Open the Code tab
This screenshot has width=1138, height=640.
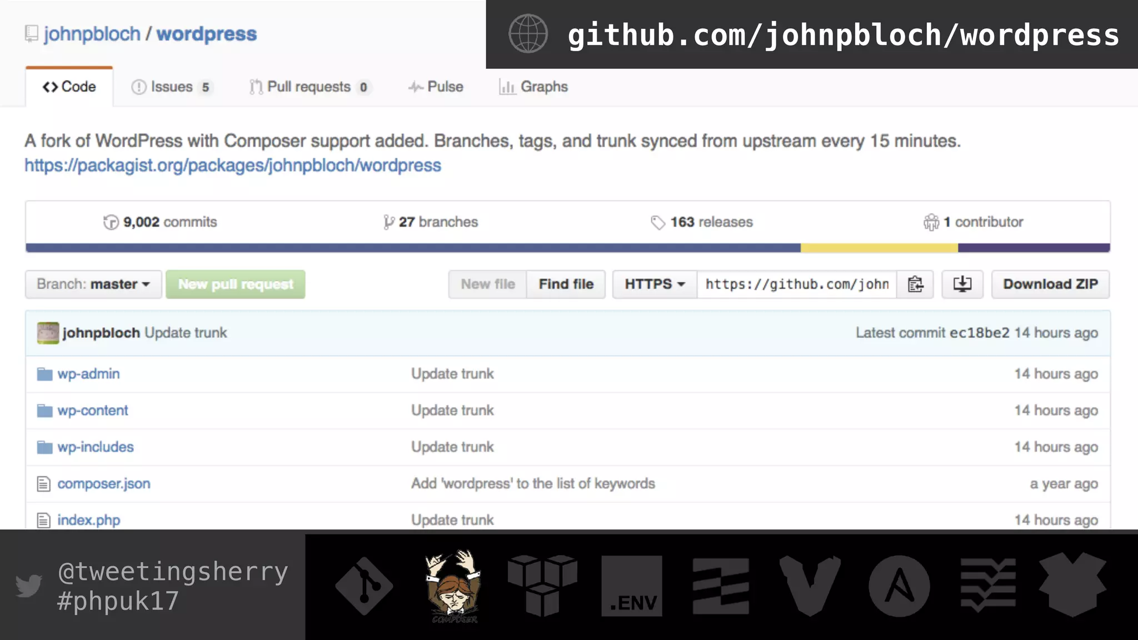pos(69,87)
